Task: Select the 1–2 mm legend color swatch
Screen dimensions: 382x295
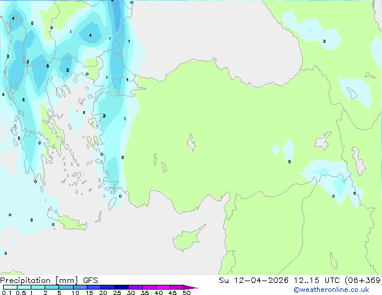Action: click(x=38, y=287)
